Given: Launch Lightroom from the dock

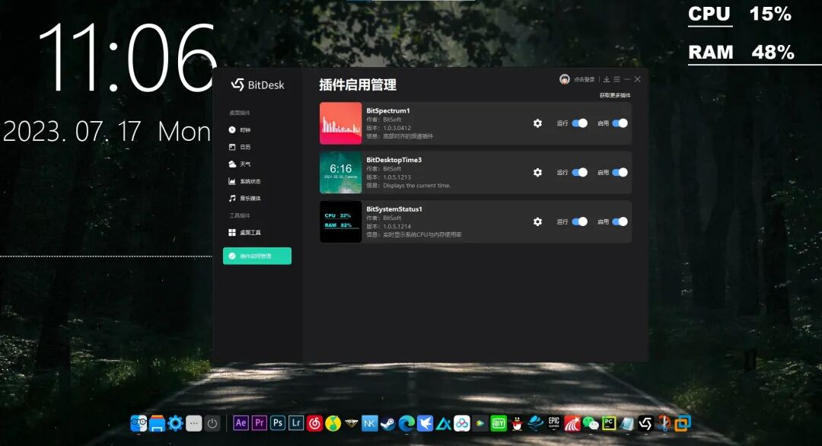Looking at the screenshot, I should (296, 423).
